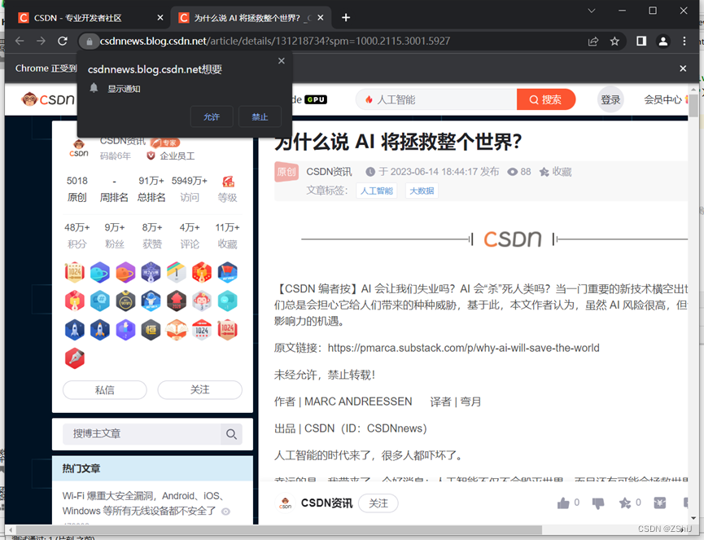The image size is (704, 540).
Task: Click the pmarca.substack.com original link
Action: click(463, 348)
